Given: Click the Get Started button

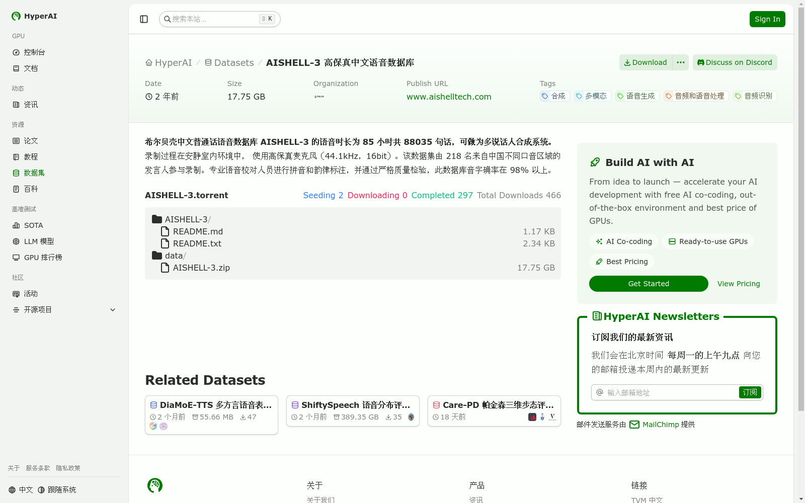Looking at the screenshot, I should (x=649, y=284).
